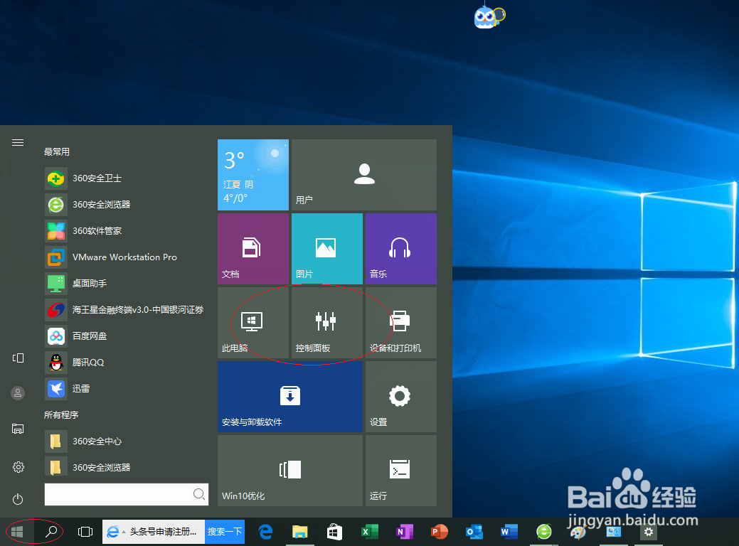Click the sidebar panel icon above user account
Image resolution: width=739 pixels, height=546 pixels.
pyautogui.click(x=18, y=358)
